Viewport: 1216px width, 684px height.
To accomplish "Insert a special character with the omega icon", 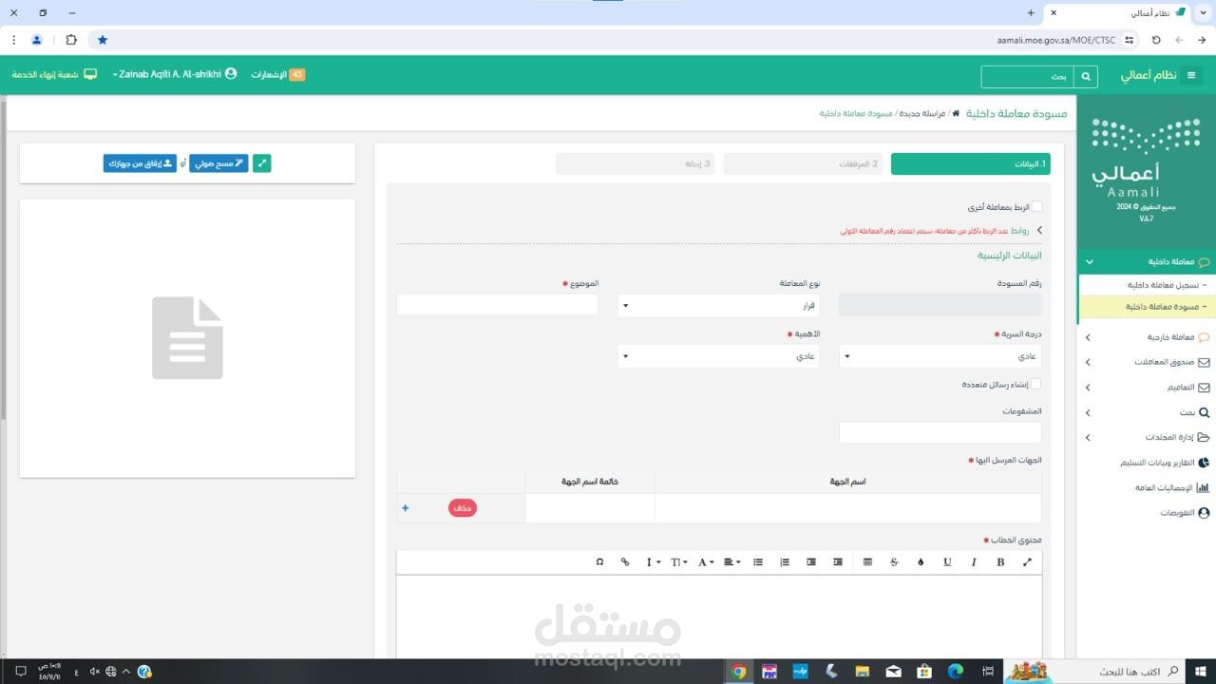I will click(599, 562).
